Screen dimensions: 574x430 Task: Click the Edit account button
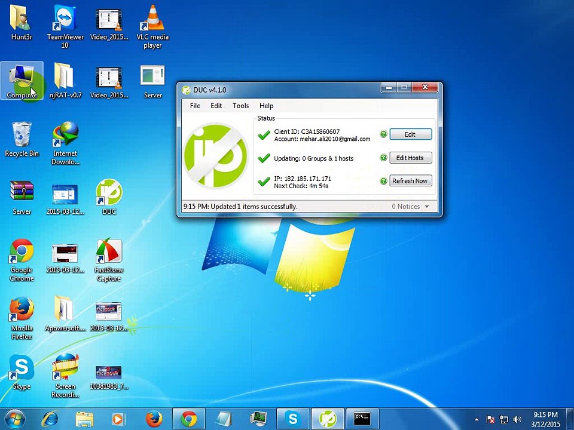click(x=410, y=134)
